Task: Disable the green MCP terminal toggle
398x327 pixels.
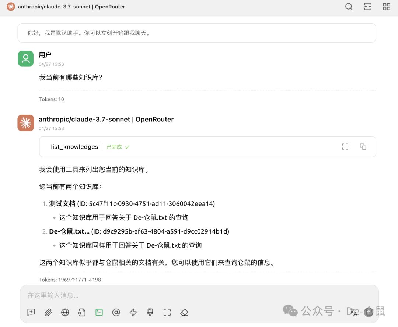Action: (99, 312)
